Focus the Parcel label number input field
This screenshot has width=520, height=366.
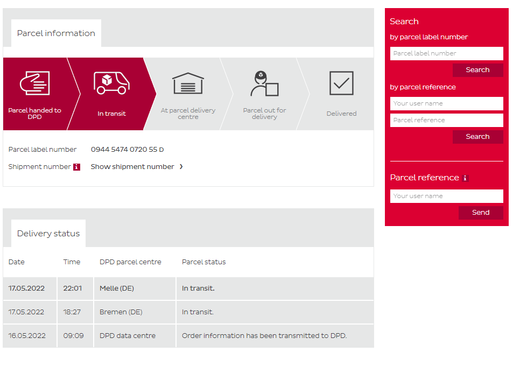pyautogui.click(x=446, y=53)
